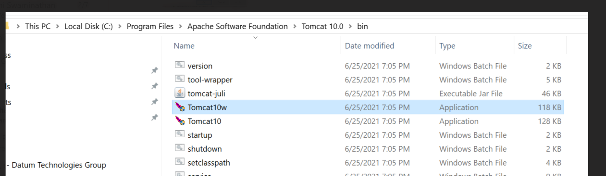The height and width of the screenshot is (176, 606).
Task: Click the bin folder in address bar
Action: (363, 27)
